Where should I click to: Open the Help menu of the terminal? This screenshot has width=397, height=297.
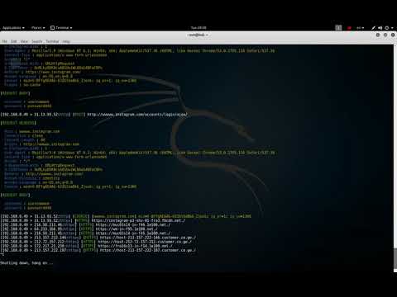tap(66, 41)
